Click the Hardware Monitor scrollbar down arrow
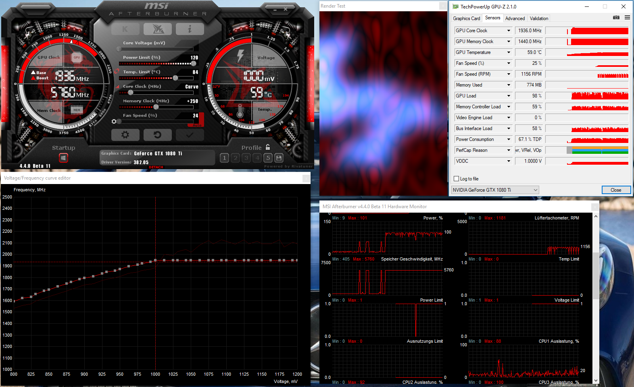 point(596,380)
